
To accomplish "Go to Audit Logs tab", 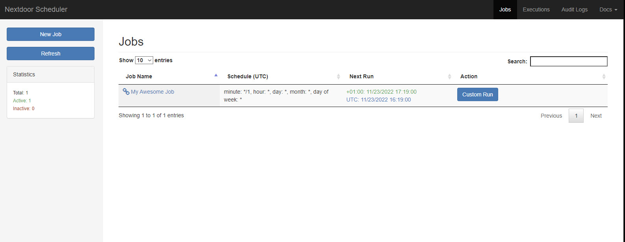I will (x=574, y=9).
